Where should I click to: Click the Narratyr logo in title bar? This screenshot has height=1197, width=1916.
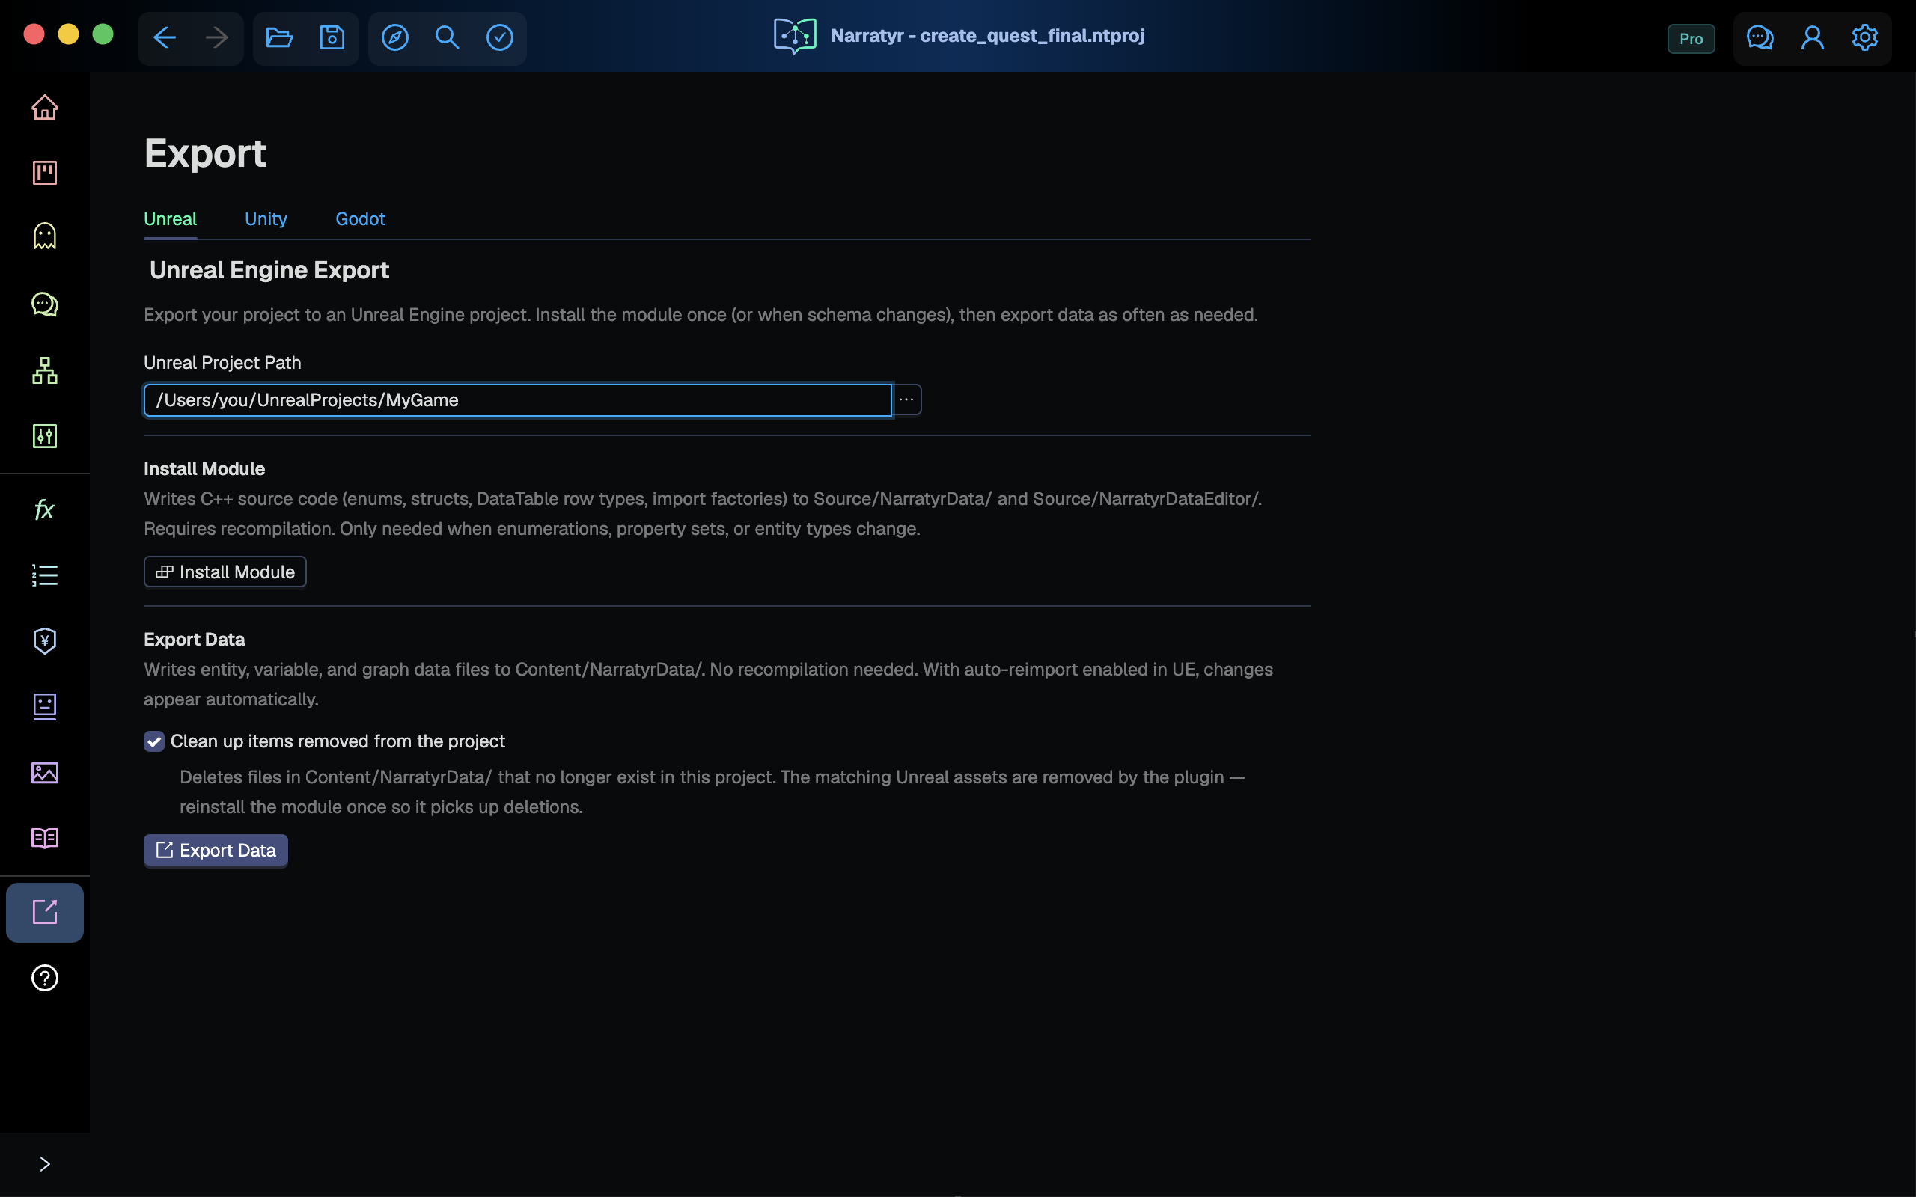795,37
